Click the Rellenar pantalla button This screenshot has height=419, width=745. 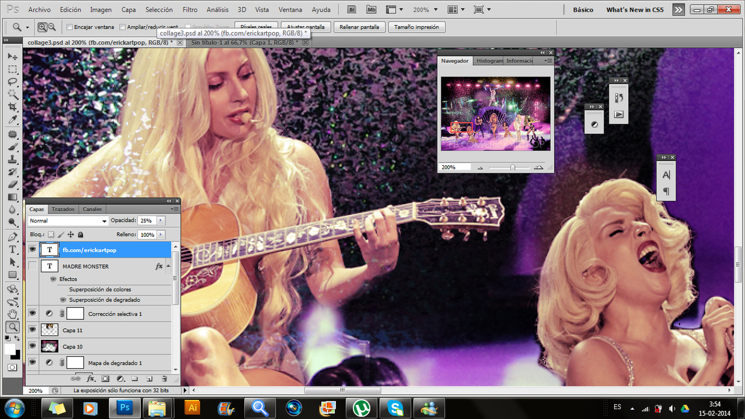pyautogui.click(x=361, y=27)
